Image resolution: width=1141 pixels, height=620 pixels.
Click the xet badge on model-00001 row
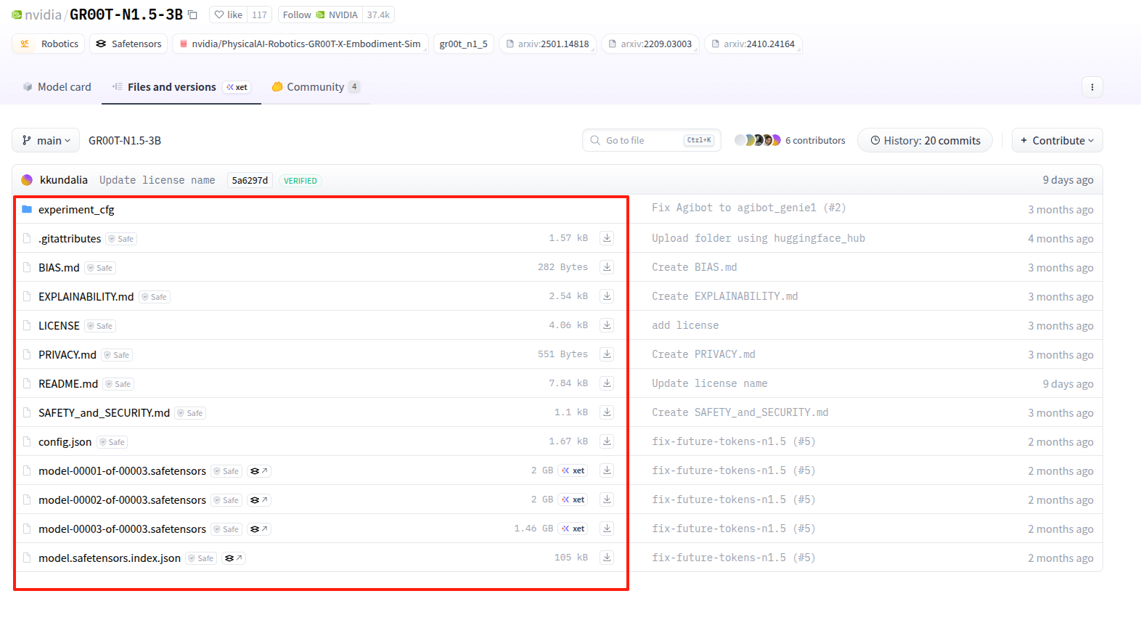click(573, 470)
